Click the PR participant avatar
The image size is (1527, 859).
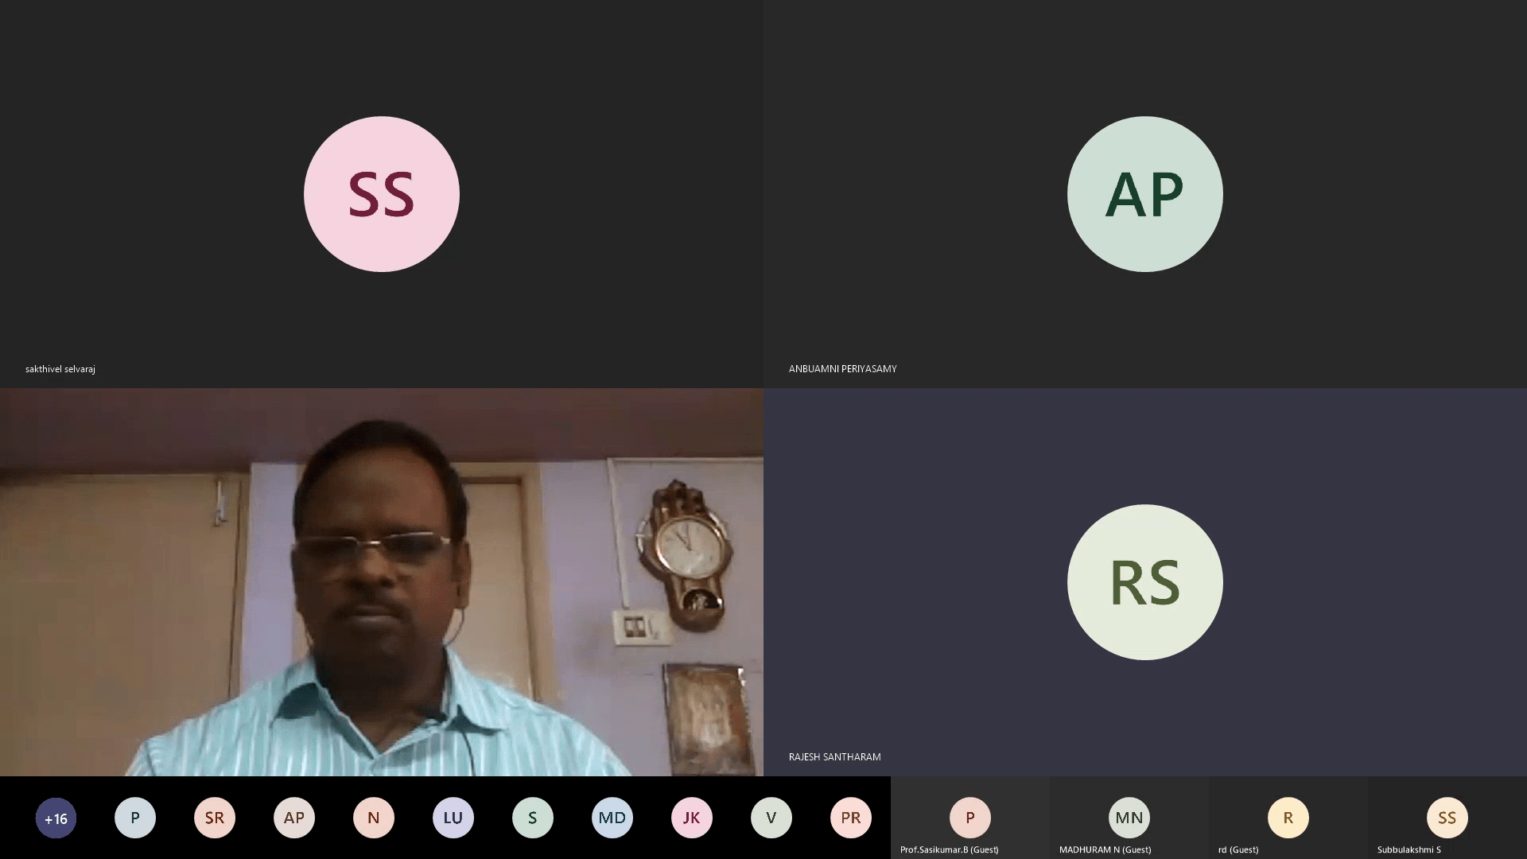point(851,818)
